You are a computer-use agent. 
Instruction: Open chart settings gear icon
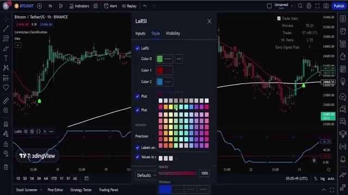pos(309,6)
